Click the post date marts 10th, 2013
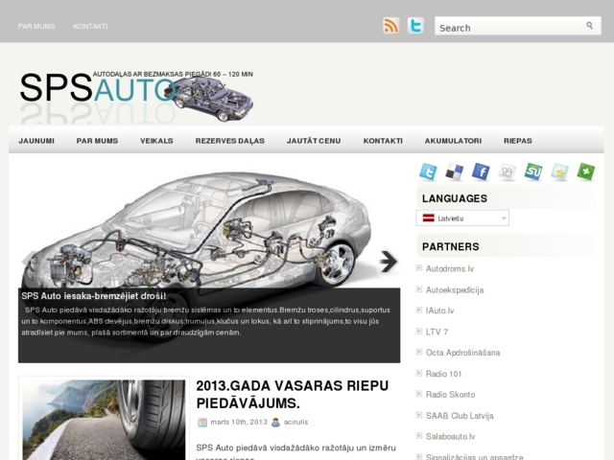 pos(239,423)
